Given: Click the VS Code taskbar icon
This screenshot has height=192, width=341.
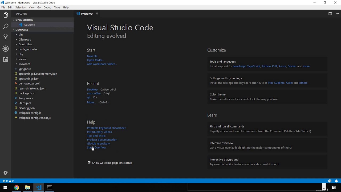Looking at the screenshot, I should click(39, 187).
